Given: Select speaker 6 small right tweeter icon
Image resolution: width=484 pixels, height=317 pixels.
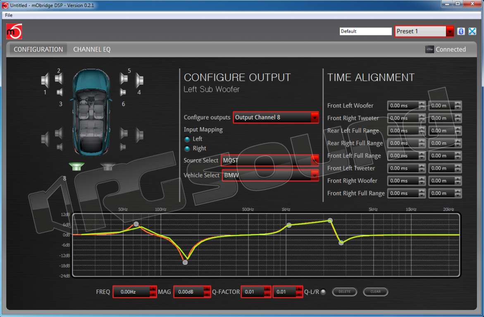Looking at the screenshot, I should [x=123, y=92].
